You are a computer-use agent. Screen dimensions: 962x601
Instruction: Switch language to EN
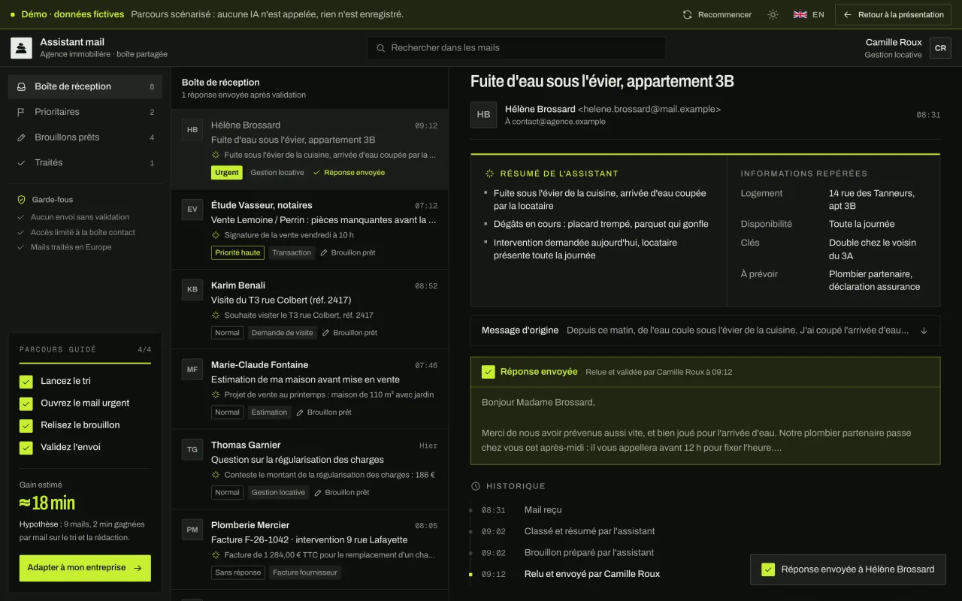coord(809,14)
